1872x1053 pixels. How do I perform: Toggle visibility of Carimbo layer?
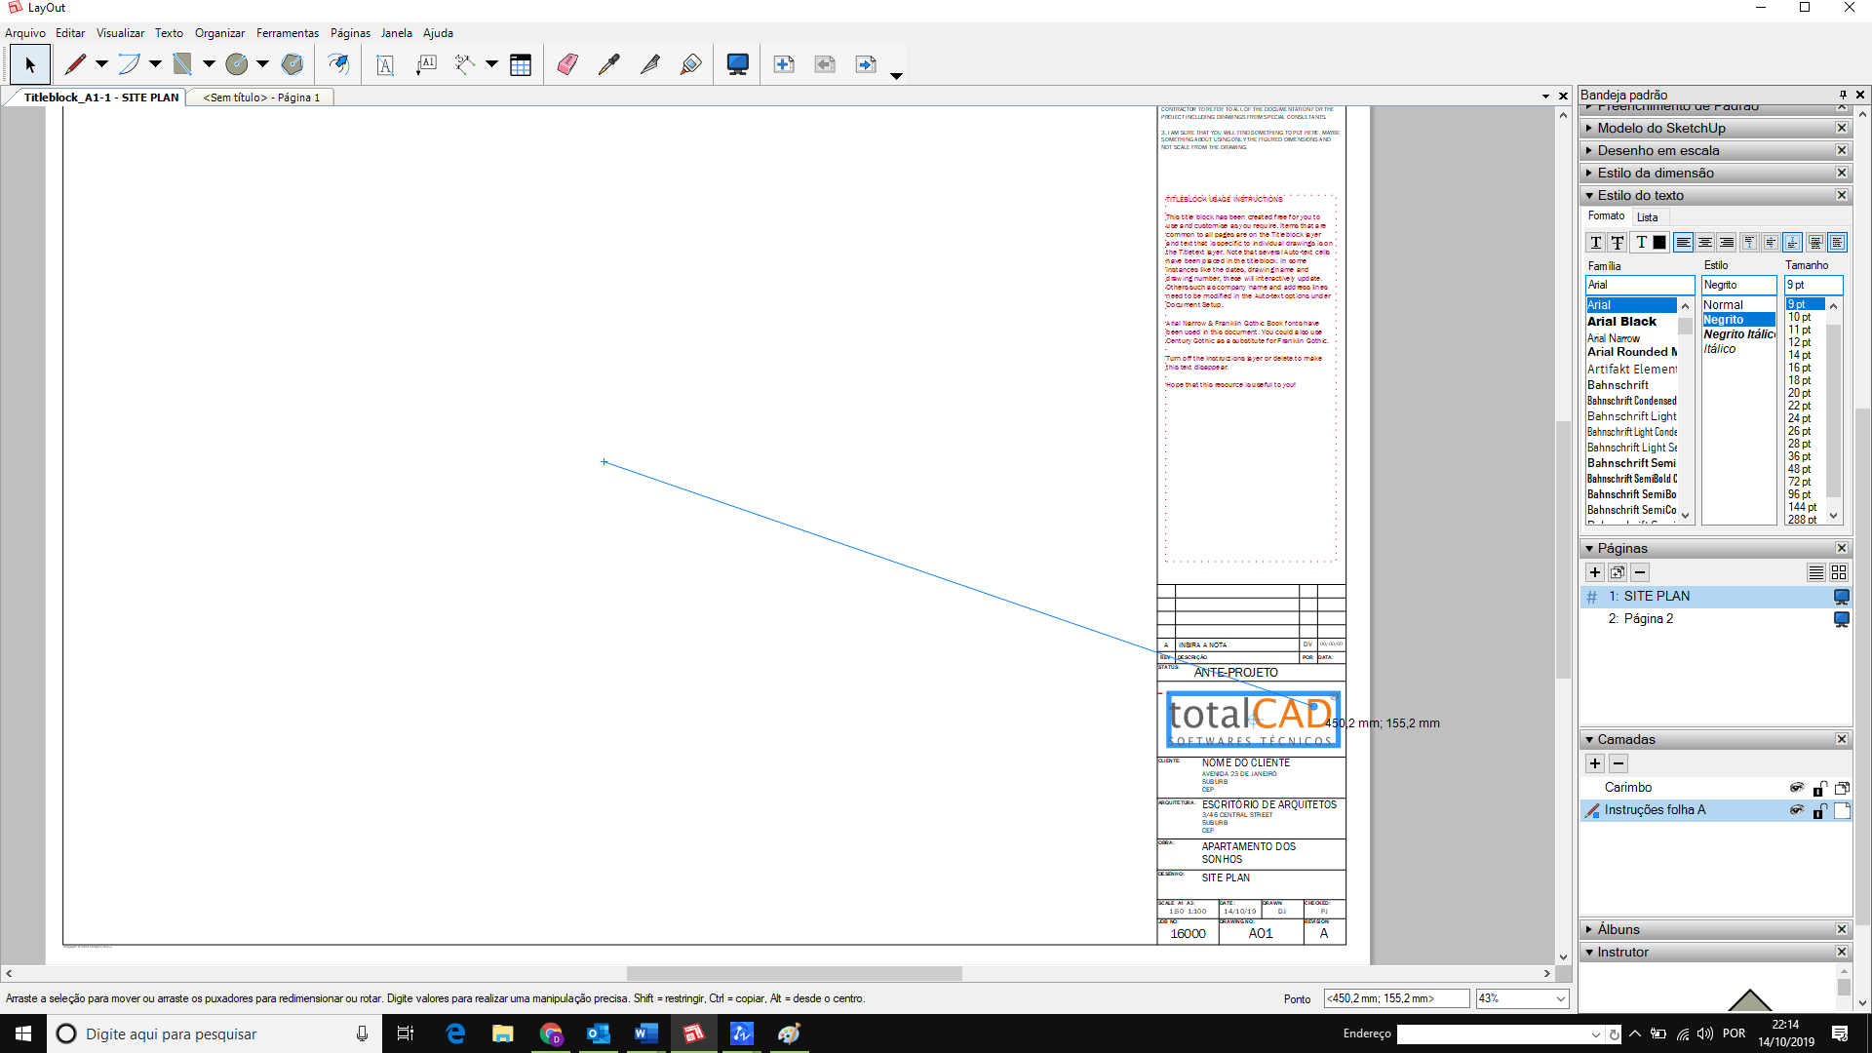(x=1796, y=788)
